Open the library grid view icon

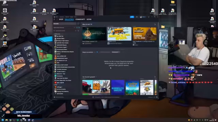tap(78, 24)
